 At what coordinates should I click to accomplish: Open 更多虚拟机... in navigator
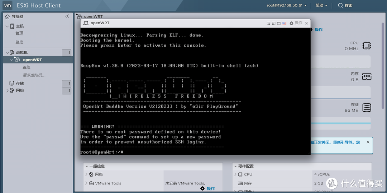(x=34, y=75)
